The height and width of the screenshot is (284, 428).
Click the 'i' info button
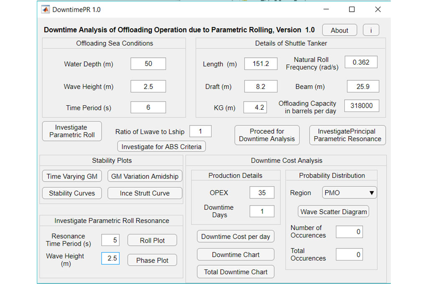[371, 30]
